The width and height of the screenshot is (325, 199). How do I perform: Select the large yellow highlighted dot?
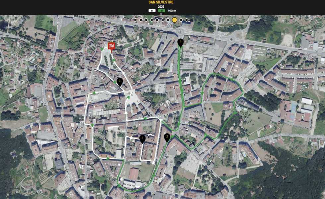point(174,20)
